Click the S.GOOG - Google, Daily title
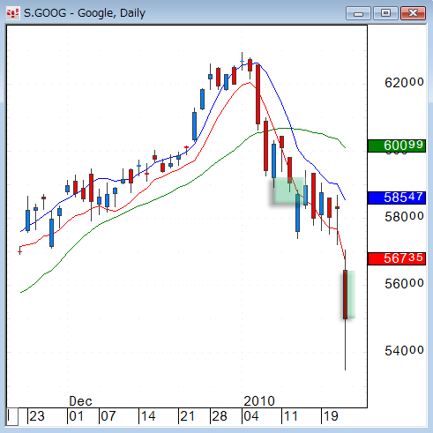 tap(85, 13)
